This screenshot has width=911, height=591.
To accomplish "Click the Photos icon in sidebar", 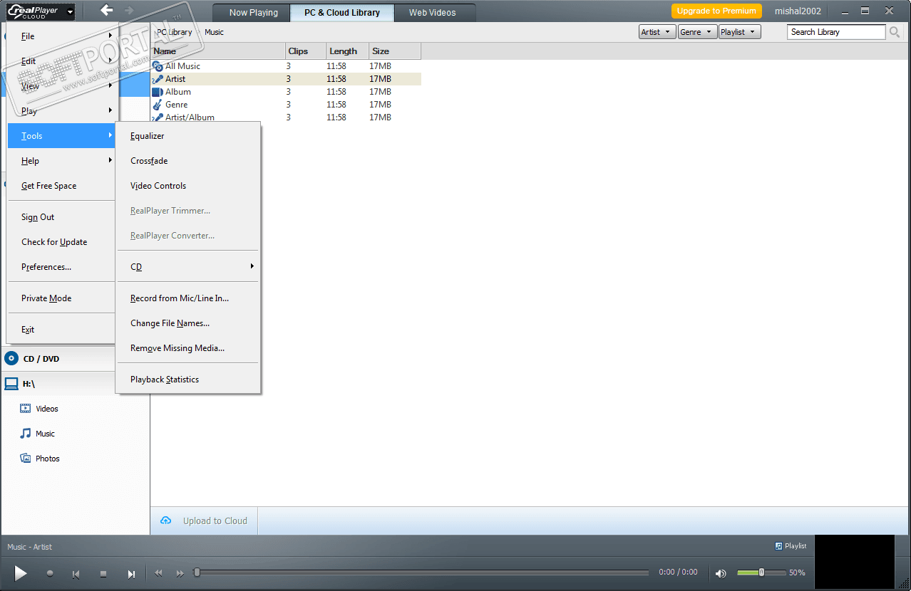I will tap(26, 459).
